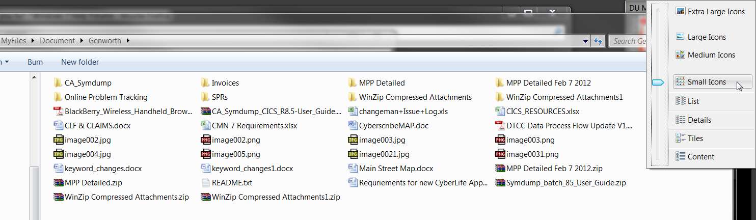This screenshot has width=756, height=220.
Task: Select CyberscribeMAP.doc Word icon
Action: 352,125
